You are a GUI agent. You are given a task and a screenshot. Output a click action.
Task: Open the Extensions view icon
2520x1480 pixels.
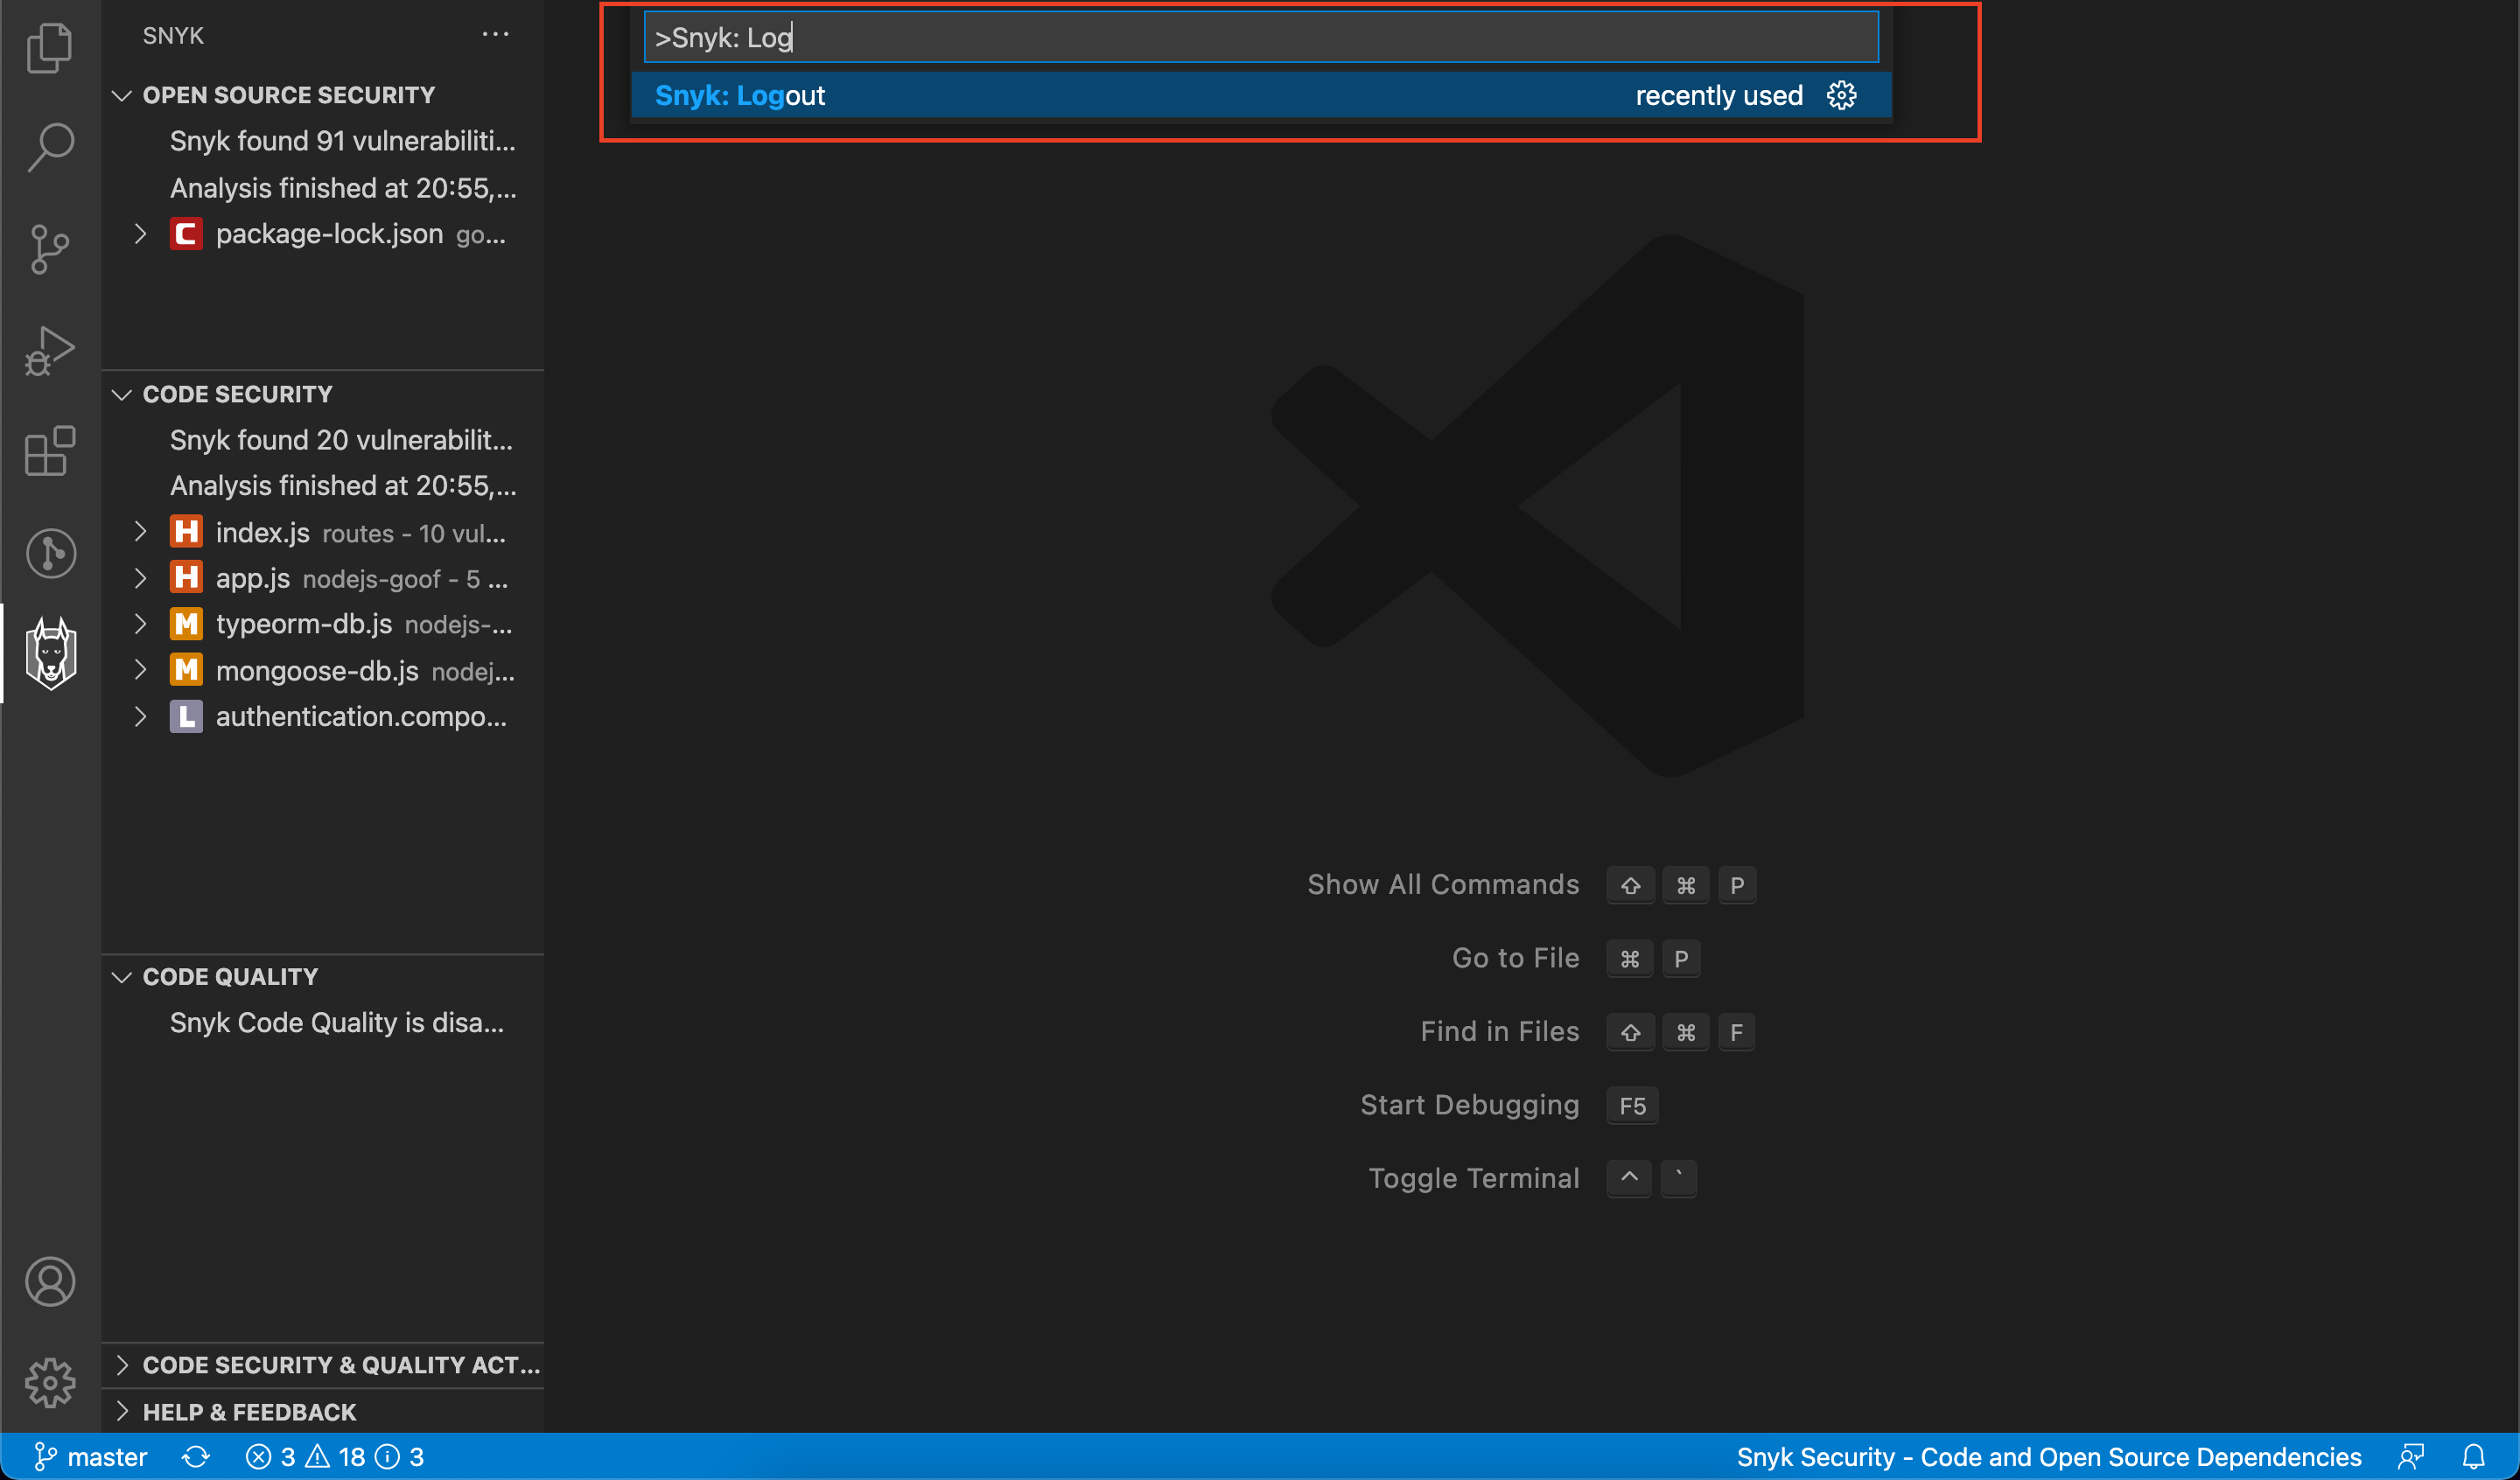point(50,451)
